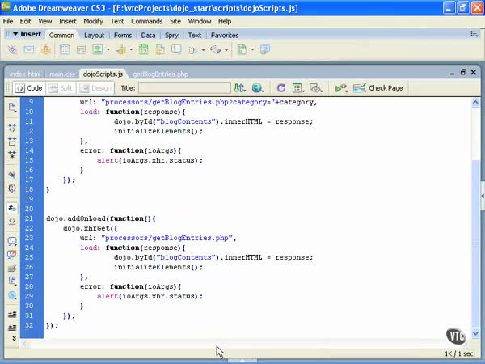
Task: Click the Balance Braces icon
Action: pyautogui.click(x=12, y=188)
